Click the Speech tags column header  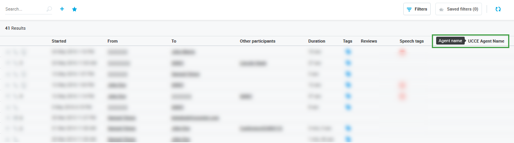[x=412, y=41]
